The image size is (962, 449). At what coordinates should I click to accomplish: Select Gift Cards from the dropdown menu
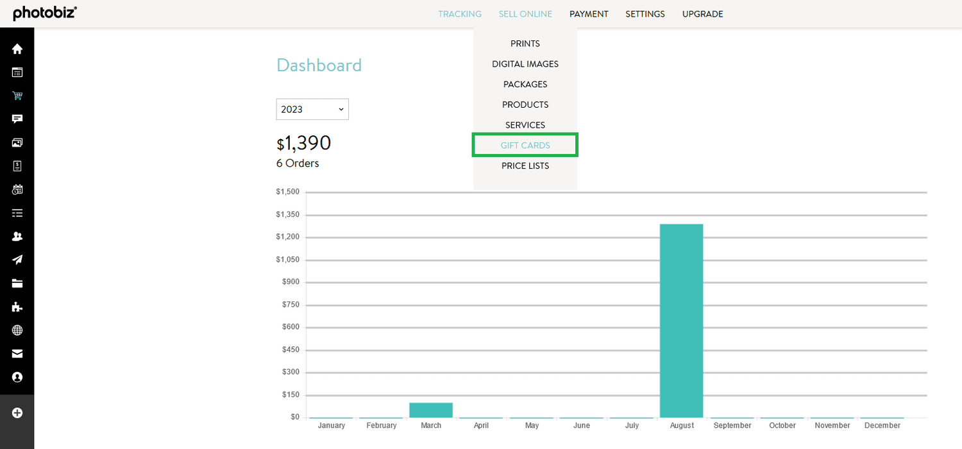click(x=525, y=146)
